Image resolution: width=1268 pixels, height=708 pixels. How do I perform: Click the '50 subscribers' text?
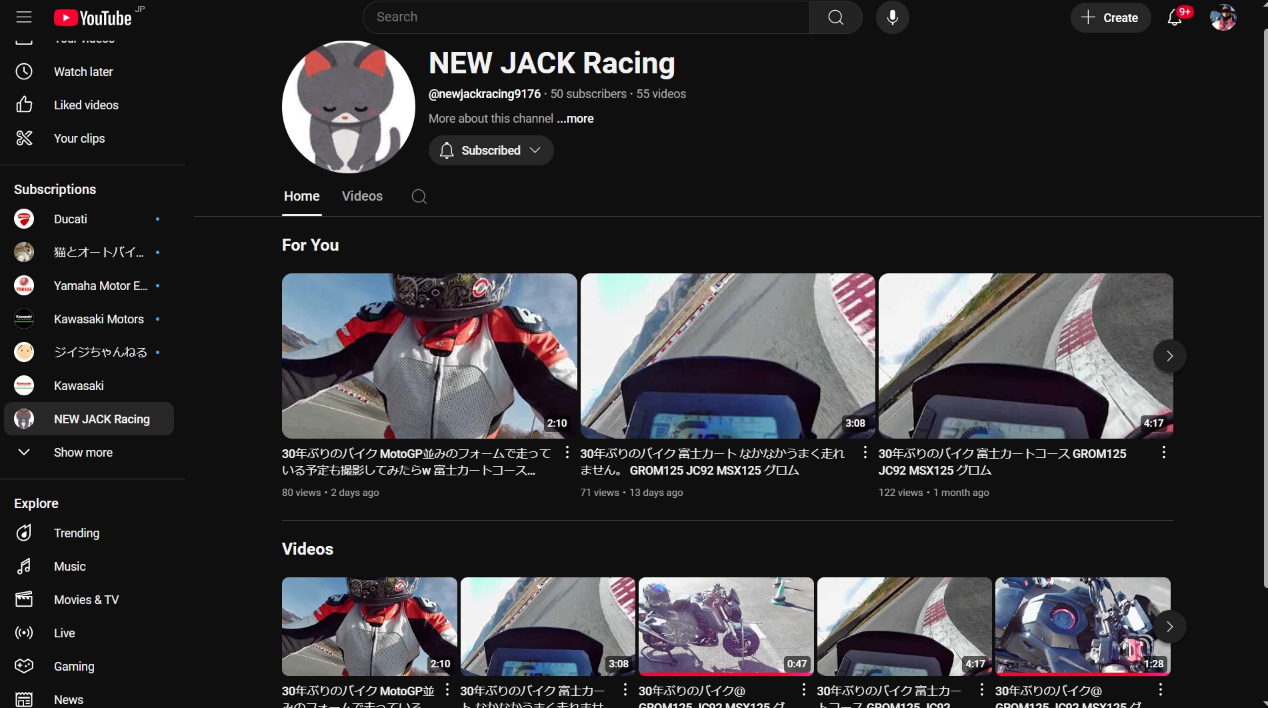click(589, 94)
